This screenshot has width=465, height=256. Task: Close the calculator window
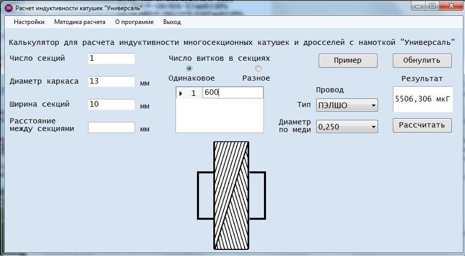451,6
